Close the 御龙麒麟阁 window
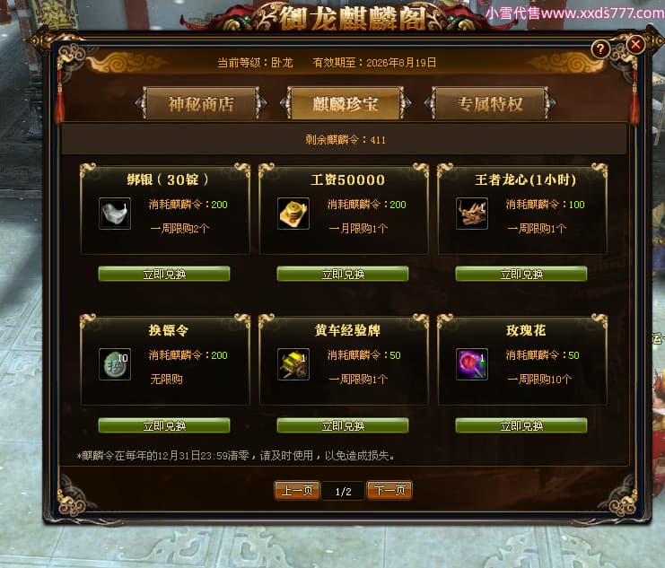The height and width of the screenshot is (568, 665). coord(635,44)
